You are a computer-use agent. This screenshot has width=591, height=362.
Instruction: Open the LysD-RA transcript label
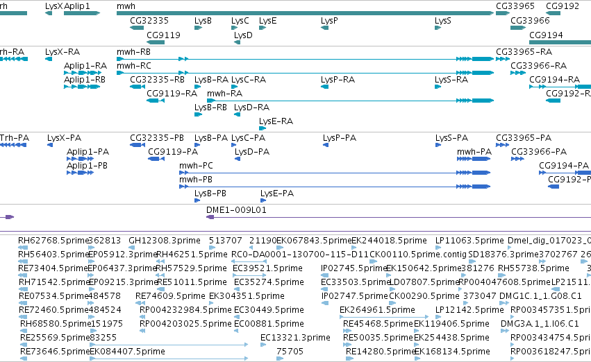[252, 107]
